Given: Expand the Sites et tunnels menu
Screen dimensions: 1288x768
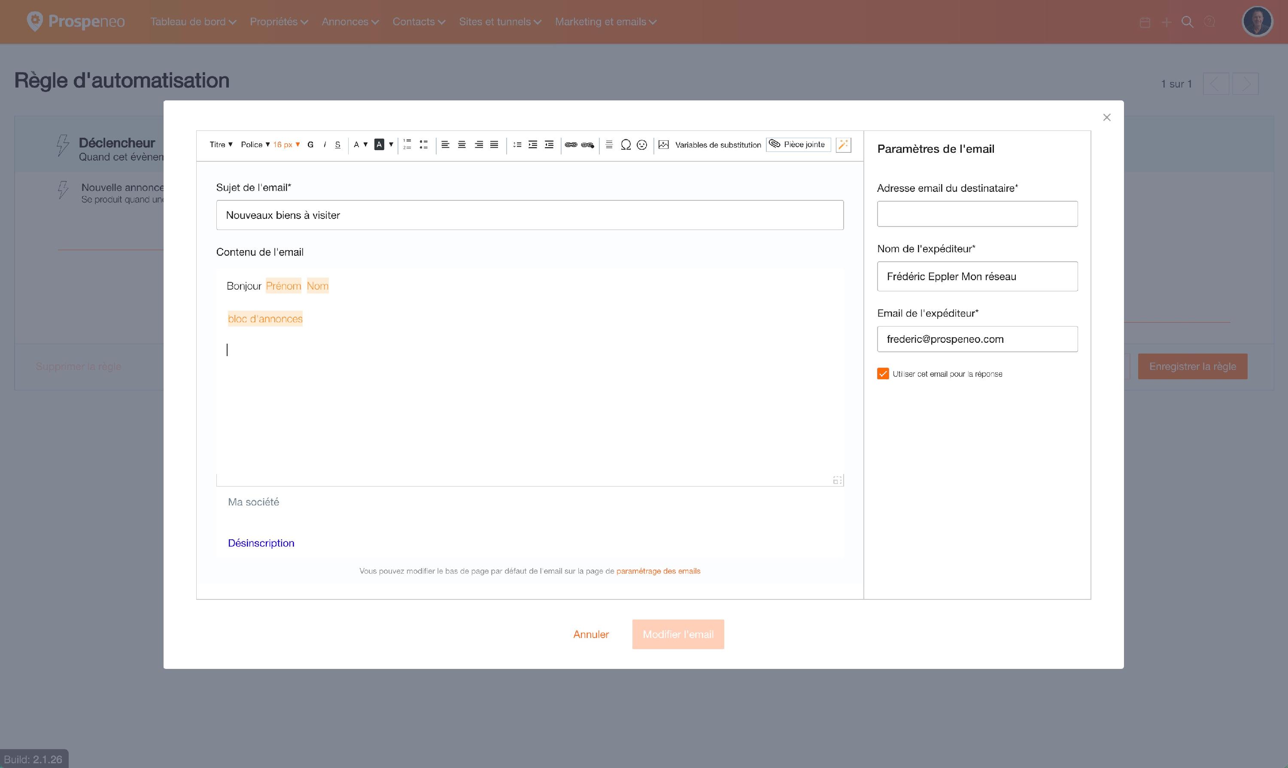Looking at the screenshot, I should pos(500,22).
